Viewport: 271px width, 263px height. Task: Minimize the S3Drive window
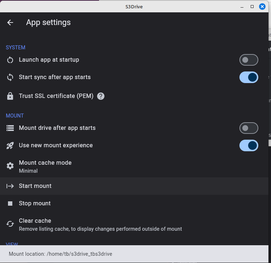(242, 7)
